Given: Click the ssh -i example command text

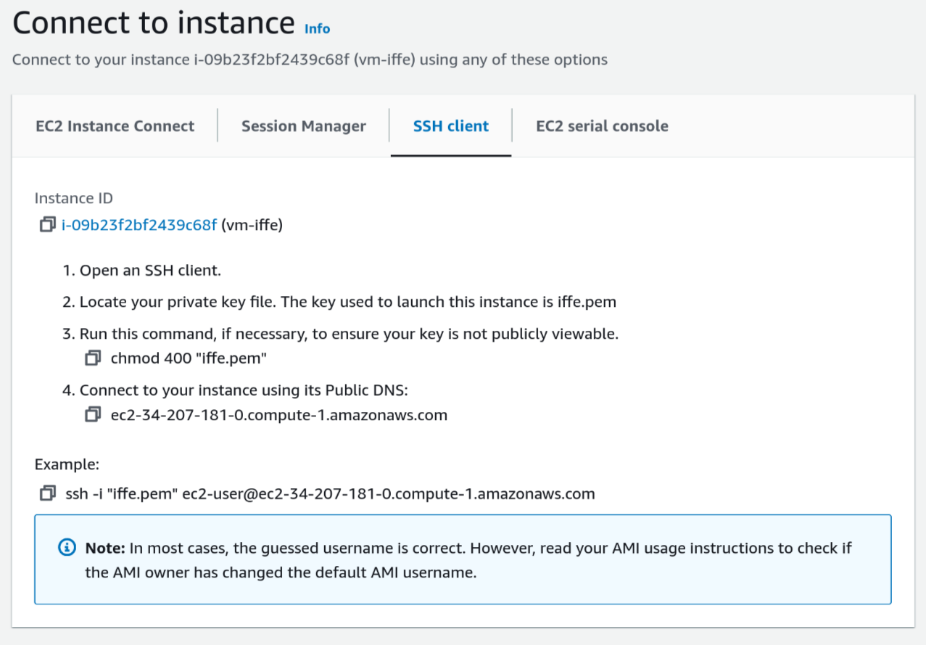Looking at the screenshot, I should [x=330, y=494].
